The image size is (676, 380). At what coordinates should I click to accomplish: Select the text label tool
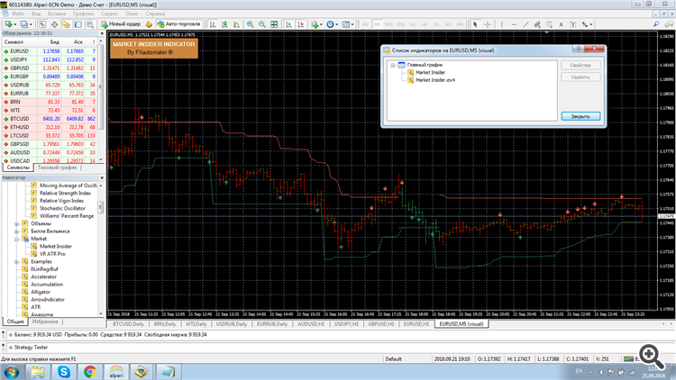point(572,24)
